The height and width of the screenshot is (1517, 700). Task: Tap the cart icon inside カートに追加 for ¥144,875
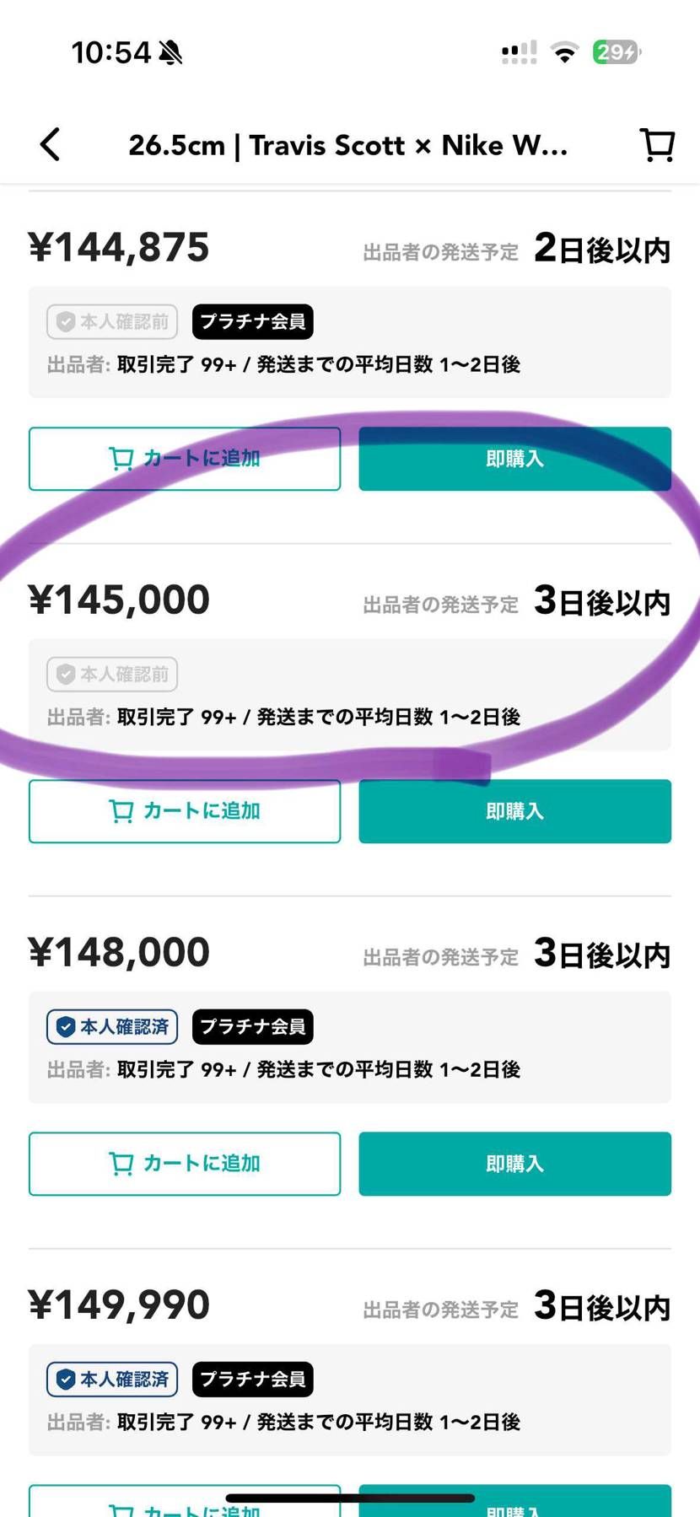tap(122, 456)
